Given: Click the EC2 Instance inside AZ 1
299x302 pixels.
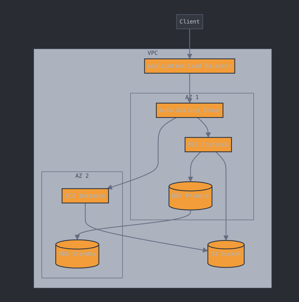Looking at the screenshot, I should coord(208,145).
